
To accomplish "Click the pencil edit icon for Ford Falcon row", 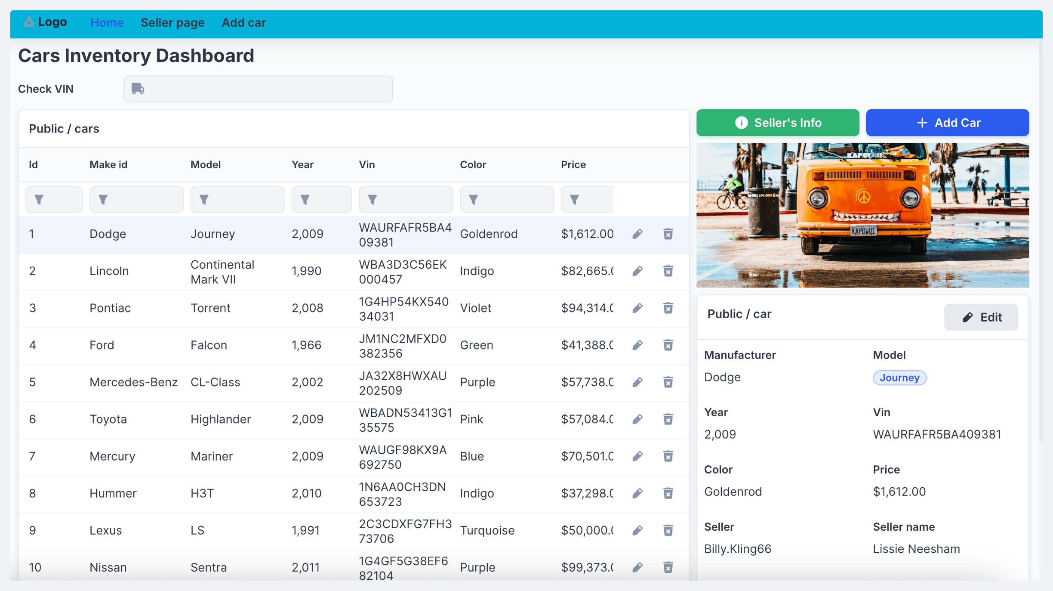I will pyautogui.click(x=637, y=345).
